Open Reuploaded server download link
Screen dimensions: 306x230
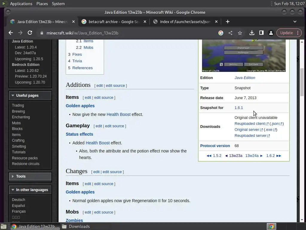click(x=252, y=136)
